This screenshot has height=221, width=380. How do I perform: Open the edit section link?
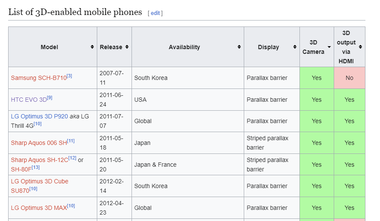155,13
